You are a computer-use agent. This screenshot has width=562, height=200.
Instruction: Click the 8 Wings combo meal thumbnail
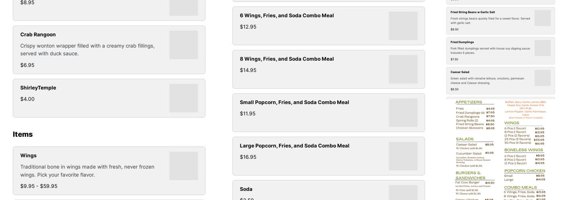pos(403,69)
